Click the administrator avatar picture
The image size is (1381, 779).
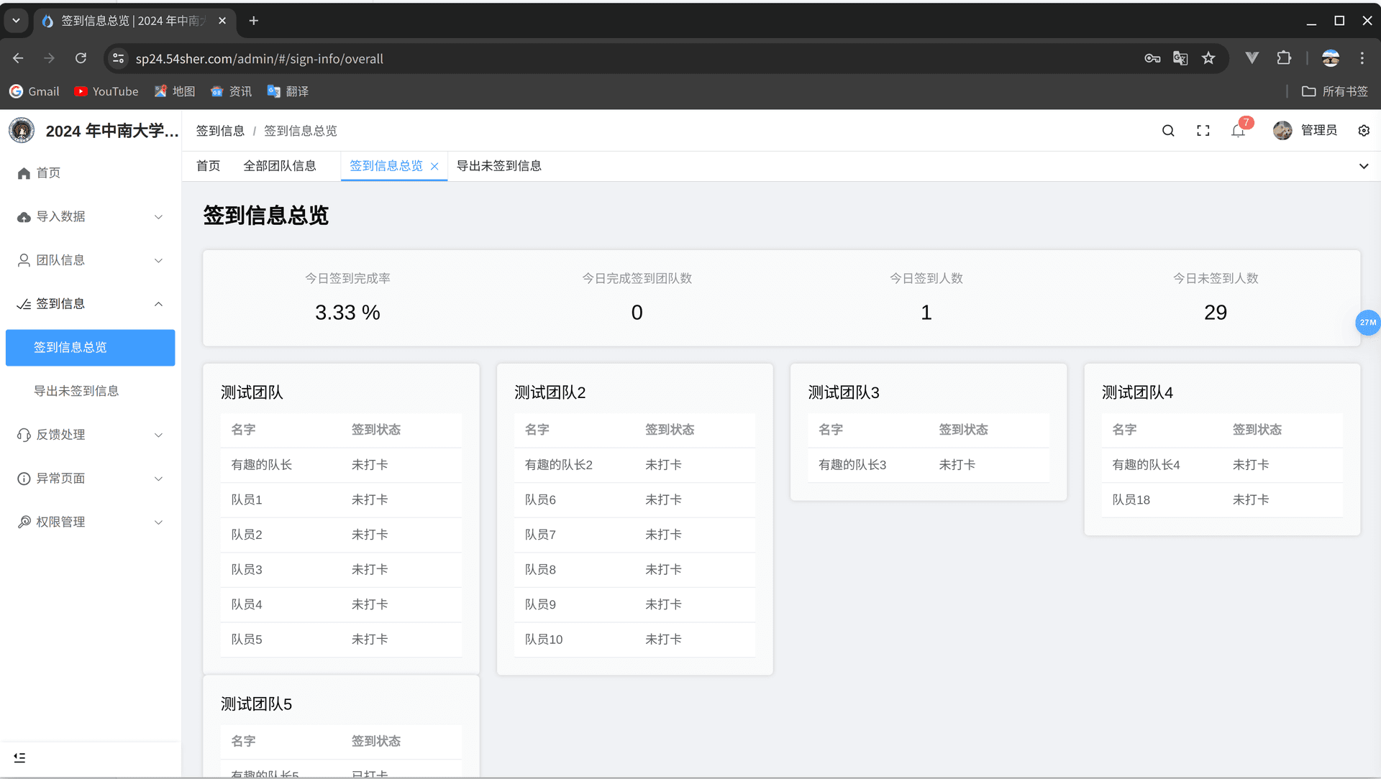coord(1282,131)
